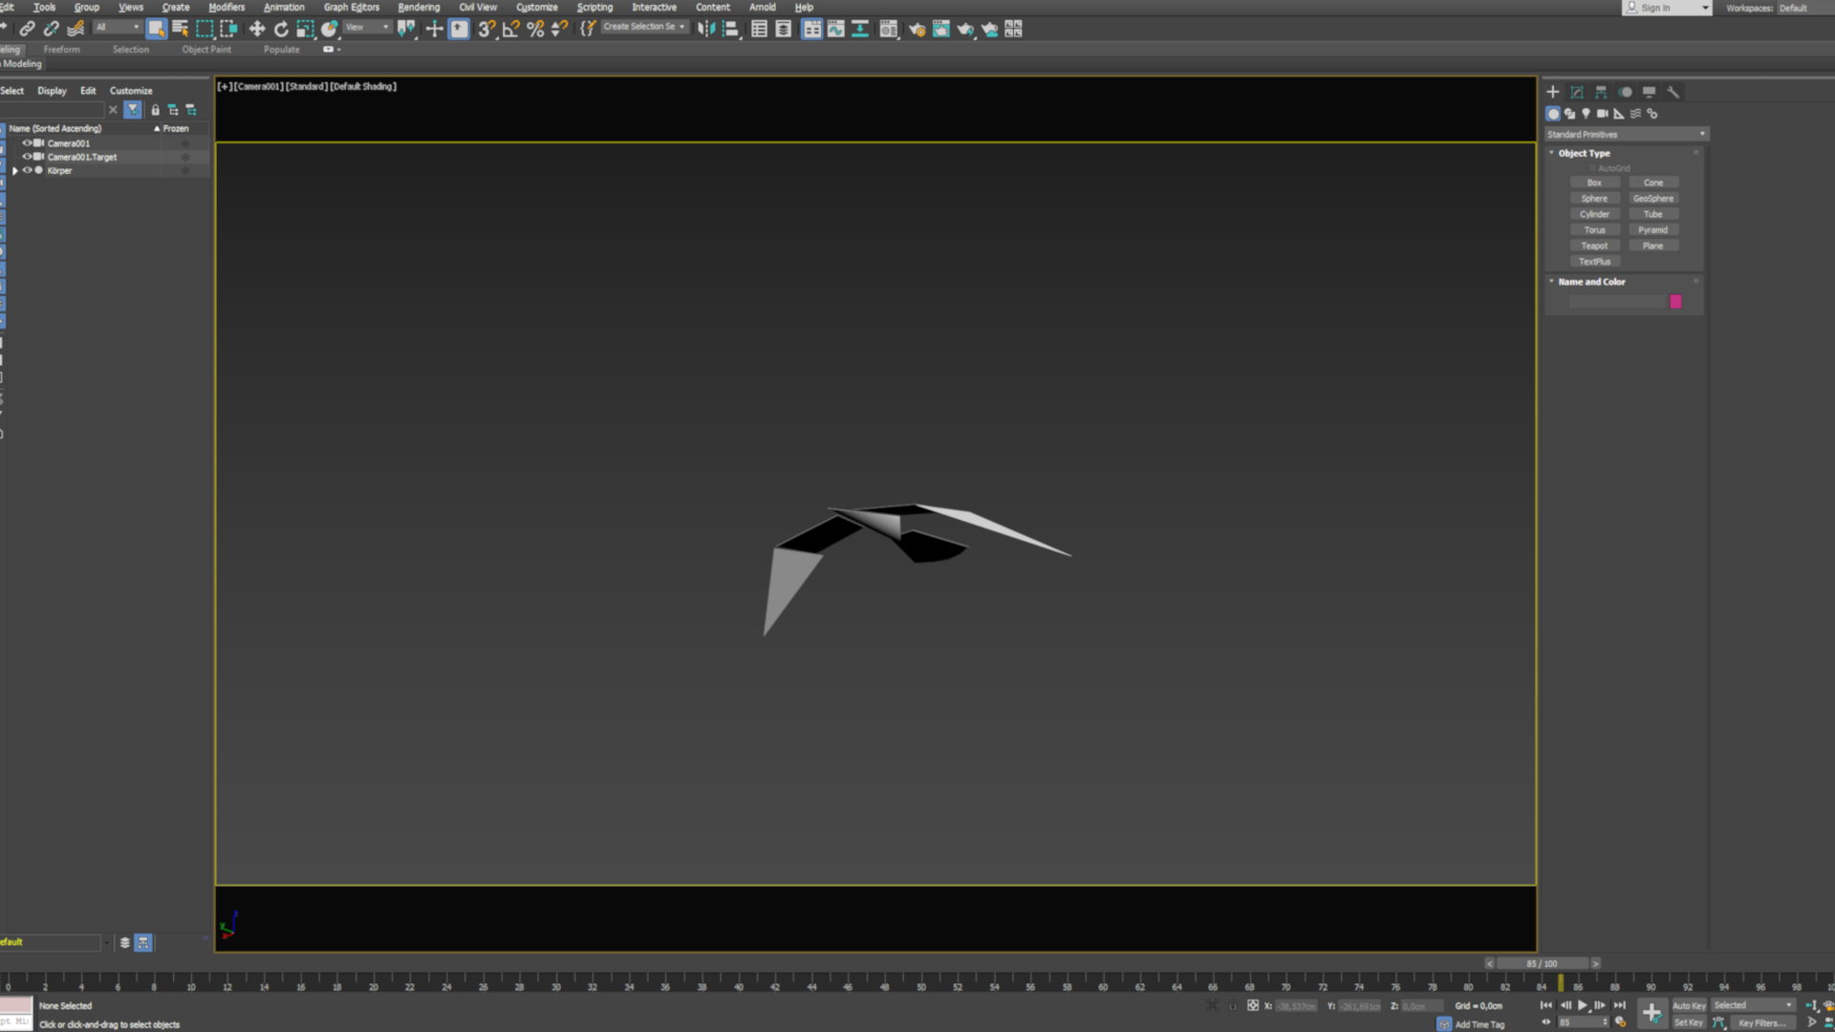Click the Mirror tool icon
The image size is (1835, 1032).
[x=706, y=29]
